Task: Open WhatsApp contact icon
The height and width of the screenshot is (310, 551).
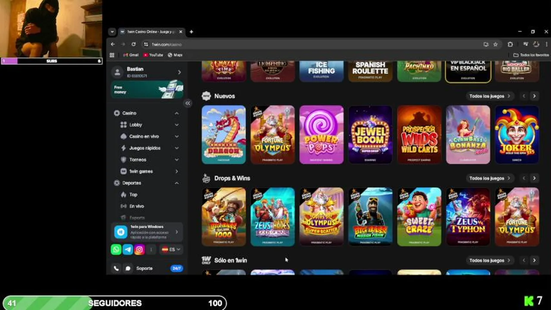Action: [x=116, y=249]
